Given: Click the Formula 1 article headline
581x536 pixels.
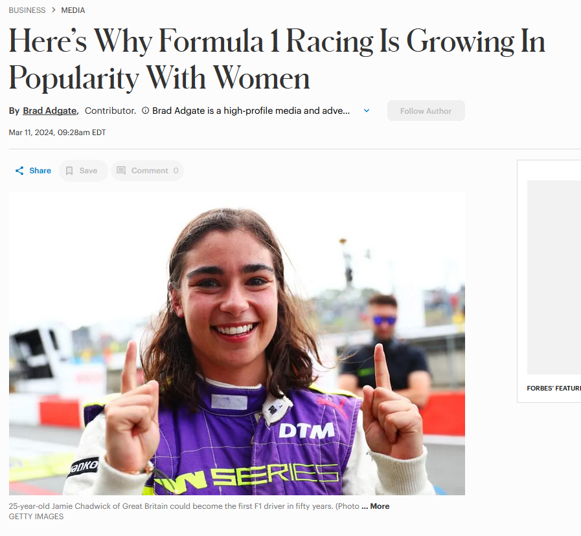Looking at the screenshot, I should [x=277, y=59].
